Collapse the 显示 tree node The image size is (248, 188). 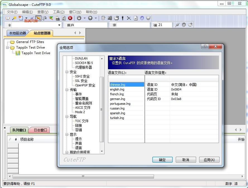[67, 134]
